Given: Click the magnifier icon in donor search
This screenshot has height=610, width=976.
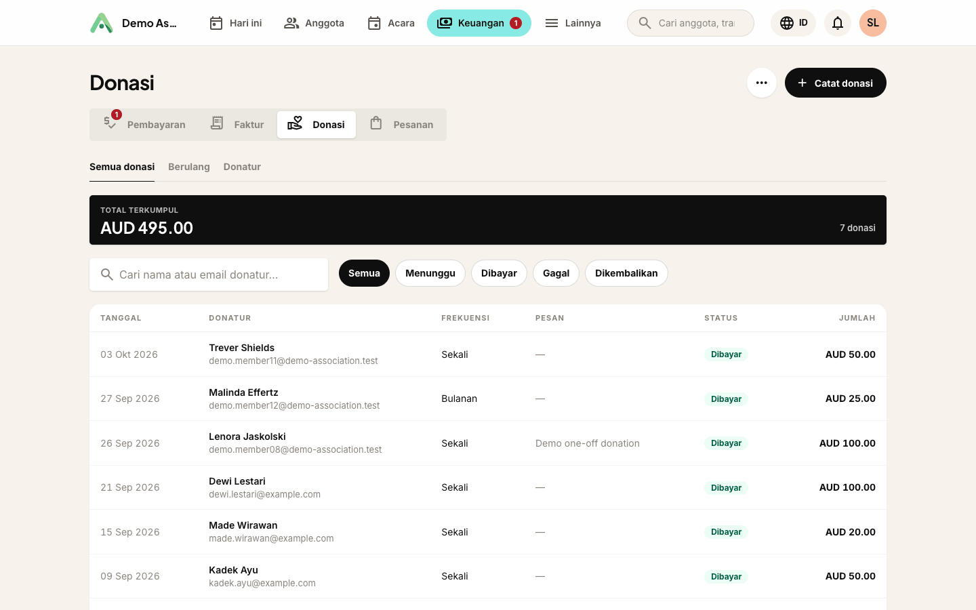Looking at the screenshot, I should click(x=107, y=274).
